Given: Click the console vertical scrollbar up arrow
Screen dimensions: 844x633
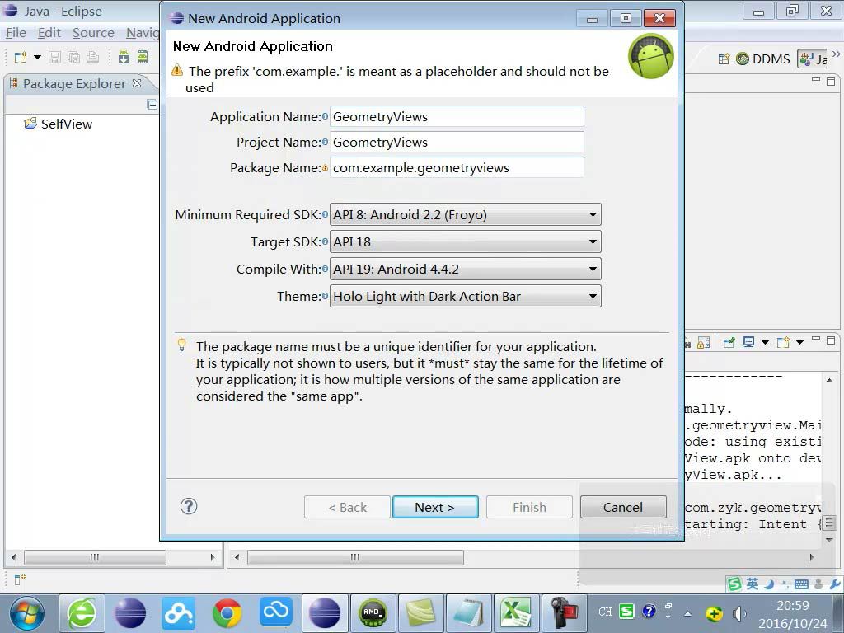Looking at the screenshot, I should tap(829, 380).
